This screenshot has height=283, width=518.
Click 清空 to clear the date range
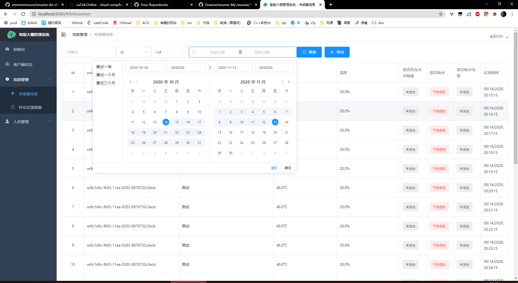tap(274, 168)
